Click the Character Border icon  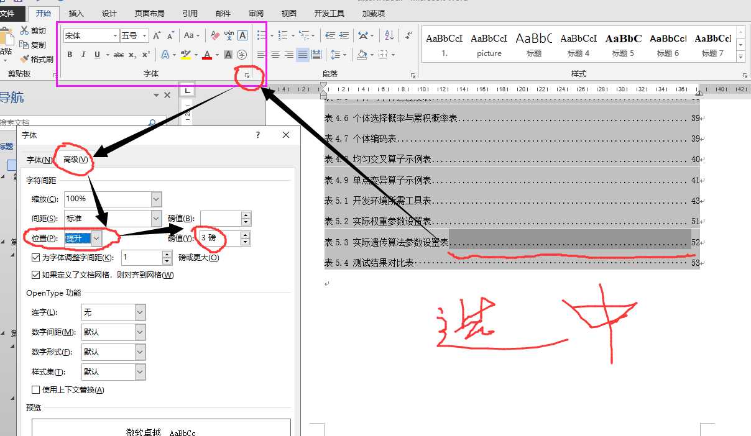242,36
